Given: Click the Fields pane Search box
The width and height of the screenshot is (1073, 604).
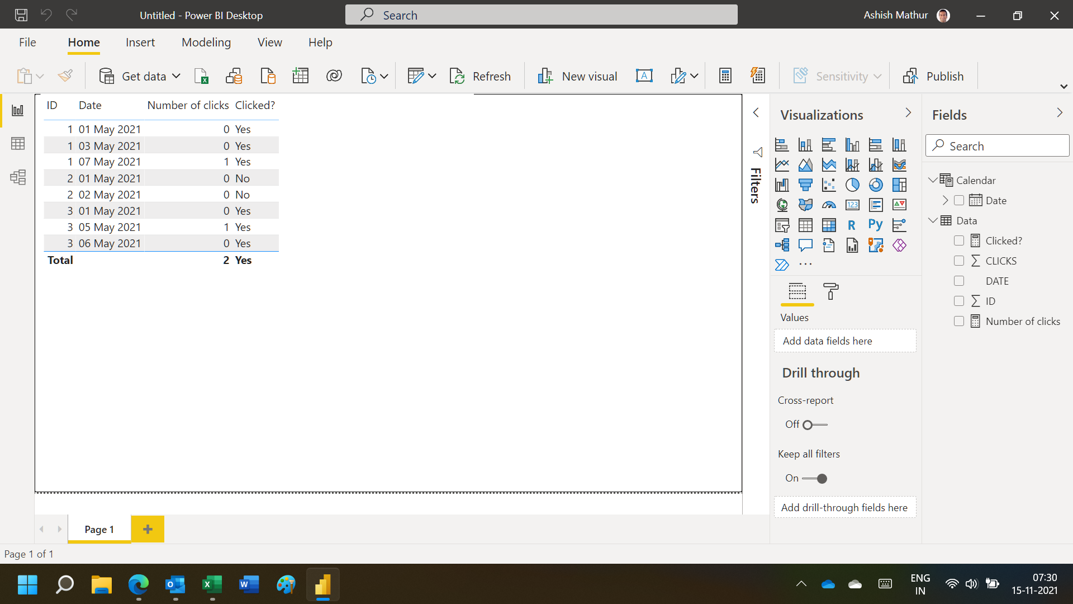Looking at the screenshot, I should coord(997,146).
